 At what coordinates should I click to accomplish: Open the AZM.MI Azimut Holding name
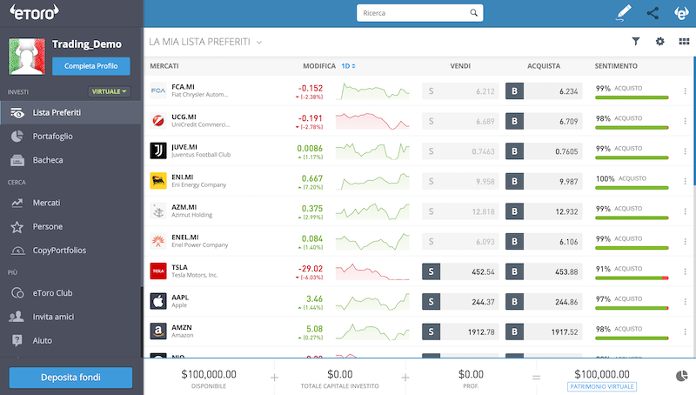tap(191, 211)
